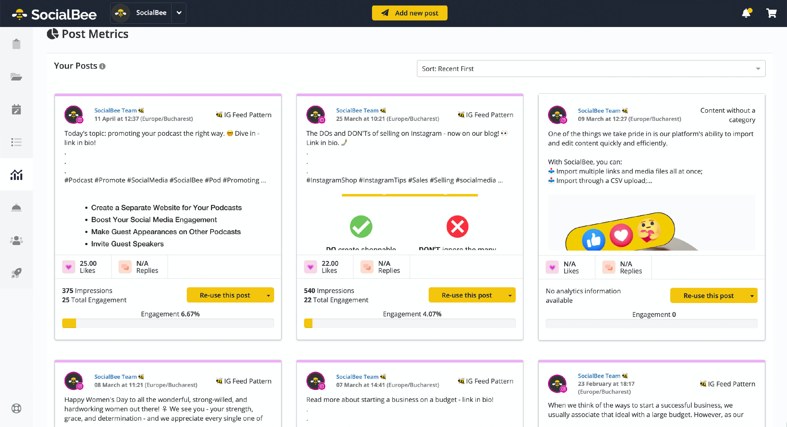Open the reaction emojis image thumbnail
This screenshot has height=427, width=787.
651,223
